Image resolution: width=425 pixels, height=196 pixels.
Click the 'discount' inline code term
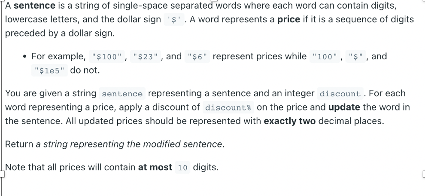click(x=340, y=93)
